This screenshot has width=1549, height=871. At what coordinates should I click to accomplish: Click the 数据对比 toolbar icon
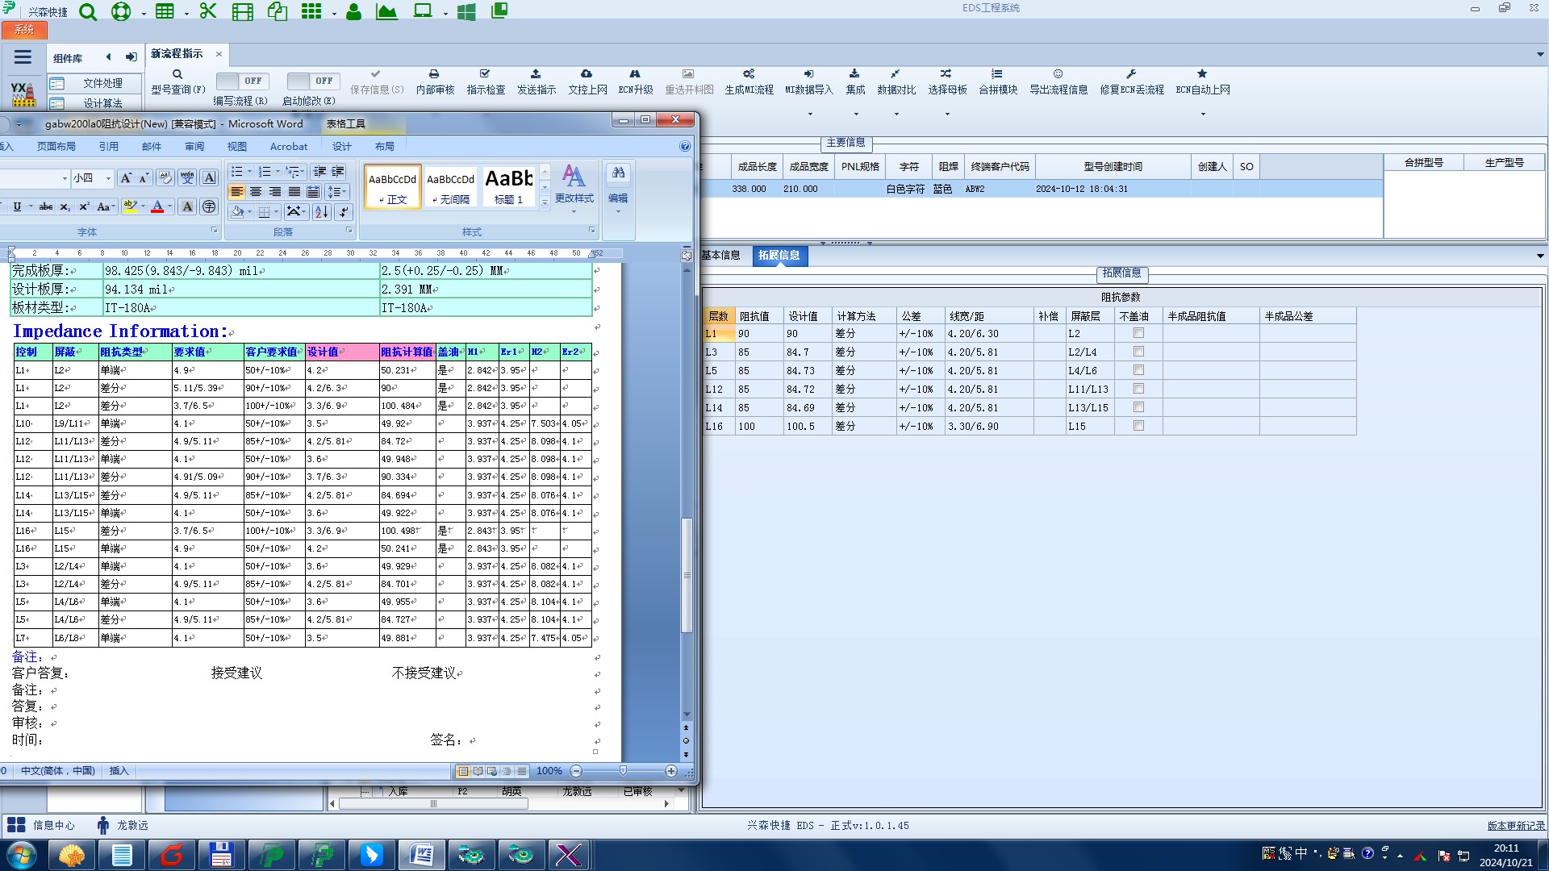tap(896, 74)
